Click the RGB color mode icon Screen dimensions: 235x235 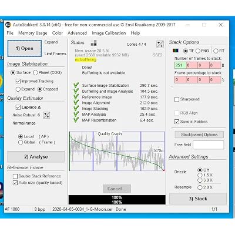click(x=176, y=51)
